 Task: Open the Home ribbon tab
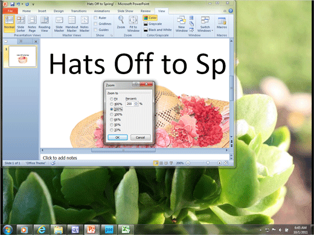click(x=27, y=11)
